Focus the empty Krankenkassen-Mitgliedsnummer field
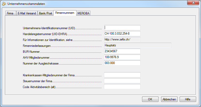The height and width of the screenshot is (107, 201). coord(122,75)
